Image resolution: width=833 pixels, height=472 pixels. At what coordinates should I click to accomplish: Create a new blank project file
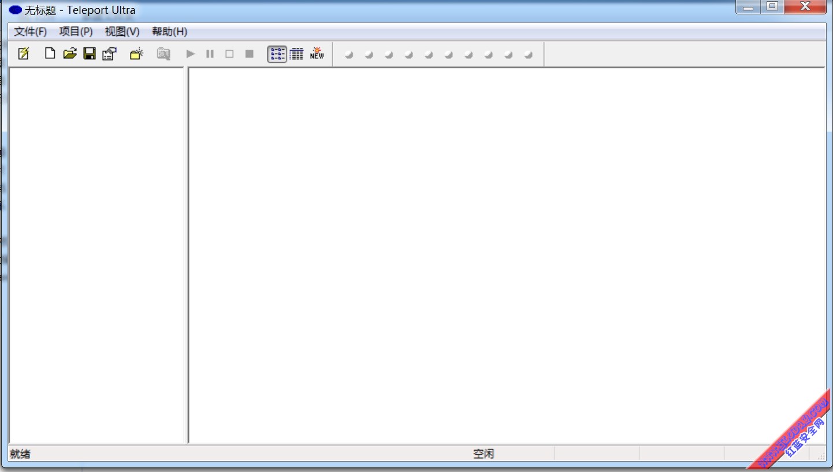coord(50,54)
